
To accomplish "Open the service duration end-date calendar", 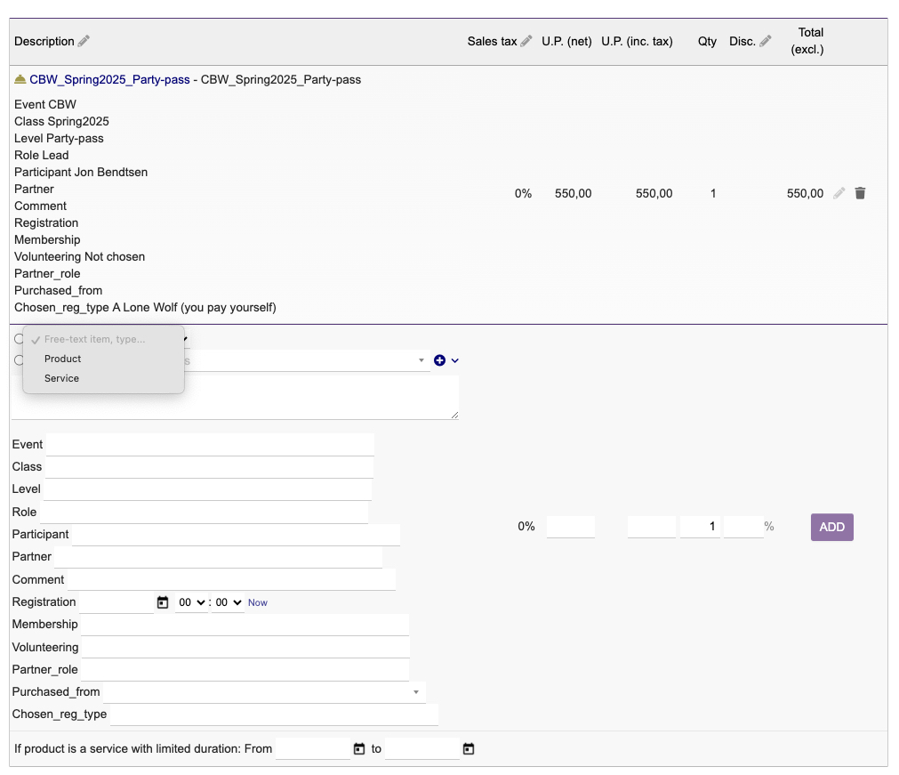I will 469,749.
